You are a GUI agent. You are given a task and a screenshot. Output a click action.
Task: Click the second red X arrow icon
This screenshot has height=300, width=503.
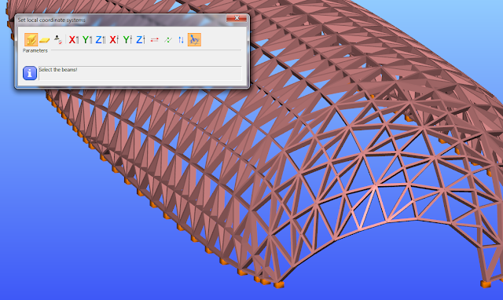pos(114,40)
